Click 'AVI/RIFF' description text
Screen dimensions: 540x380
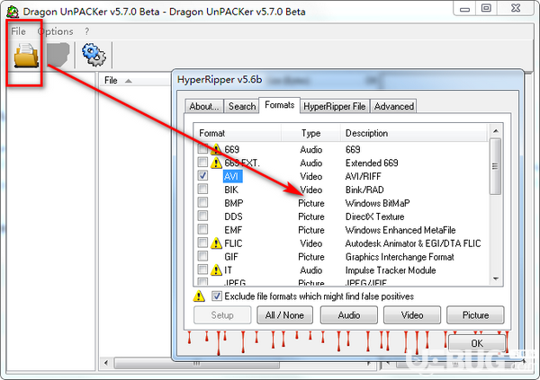[x=363, y=176]
